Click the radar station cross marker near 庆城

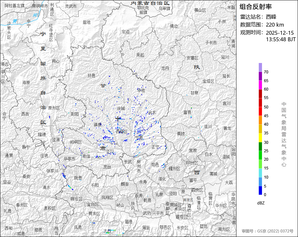coord(118,118)
